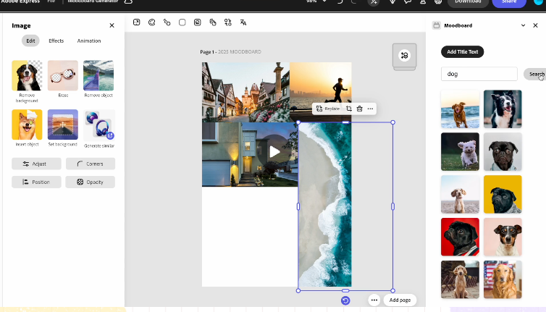
Task: Select the Erase tool
Action: coord(63,75)
